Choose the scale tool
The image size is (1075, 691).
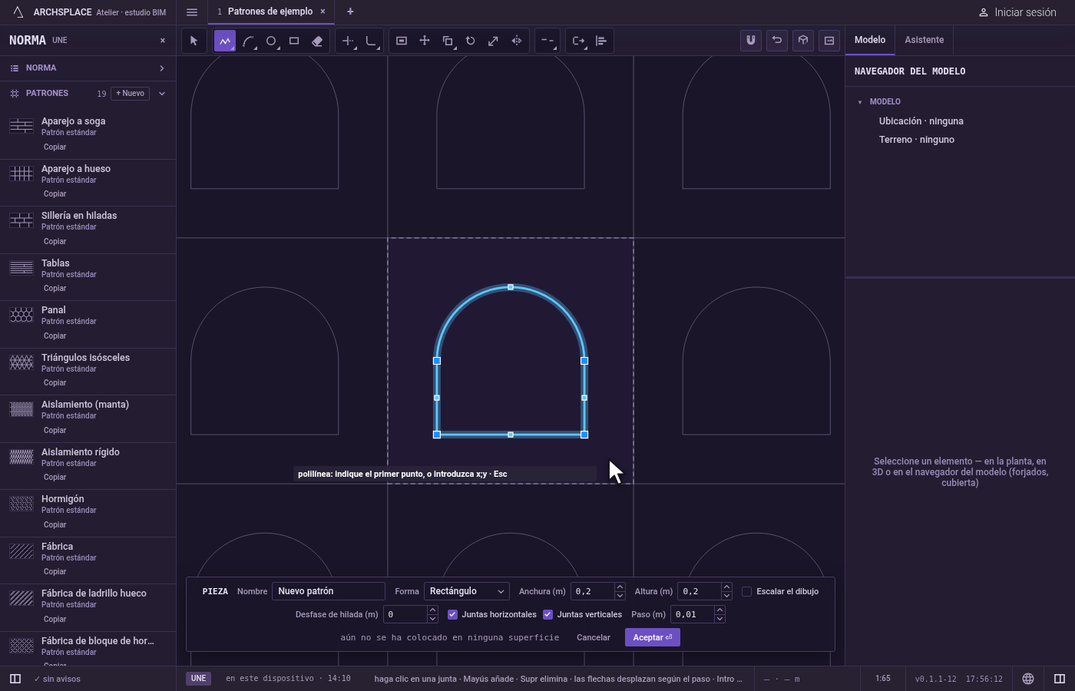(494, 41)
